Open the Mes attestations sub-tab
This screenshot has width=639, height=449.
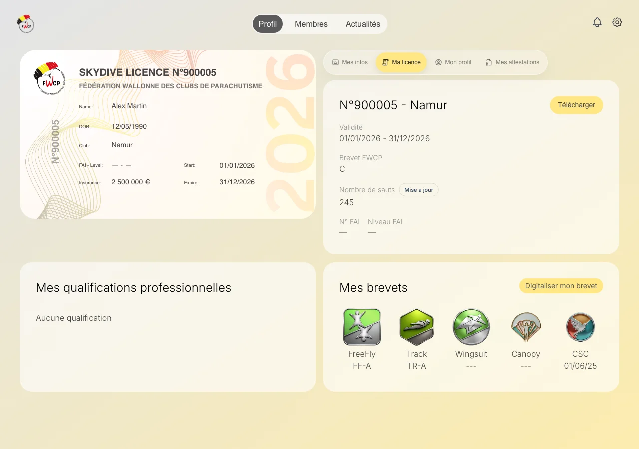512,62
